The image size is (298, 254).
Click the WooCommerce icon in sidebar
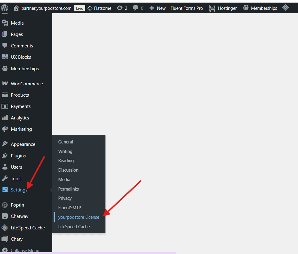[x=5, y=84]
